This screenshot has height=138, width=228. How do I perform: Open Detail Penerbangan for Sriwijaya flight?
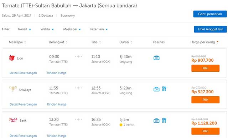click(23, 104)
